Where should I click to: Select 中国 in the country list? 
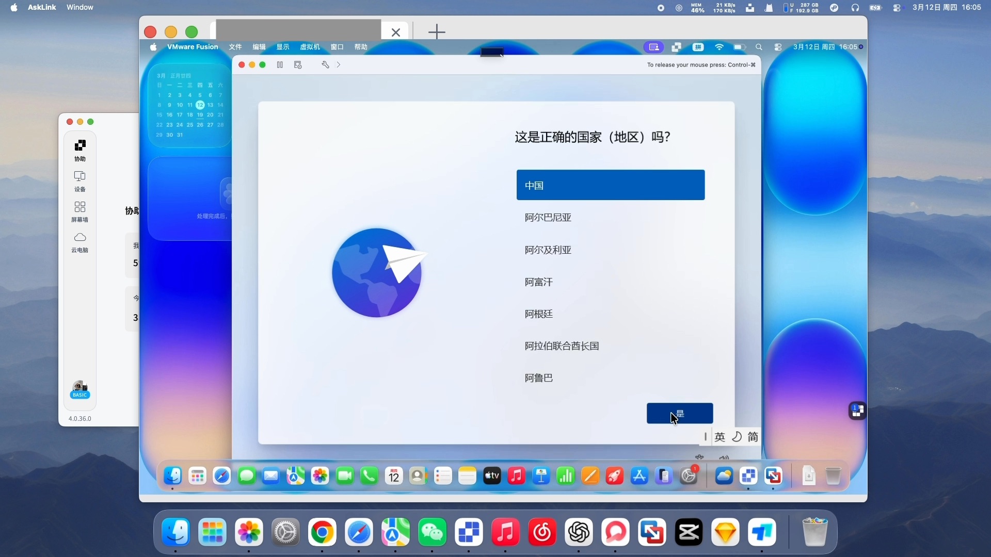pos(611,185)
